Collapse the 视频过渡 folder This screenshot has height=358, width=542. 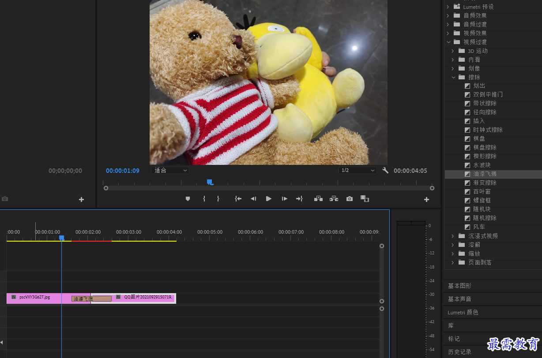click(448, 42)
